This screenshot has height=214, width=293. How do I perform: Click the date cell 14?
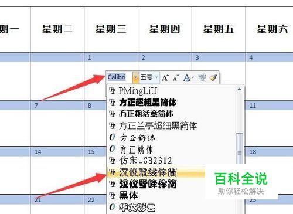(x=57, y=152)
